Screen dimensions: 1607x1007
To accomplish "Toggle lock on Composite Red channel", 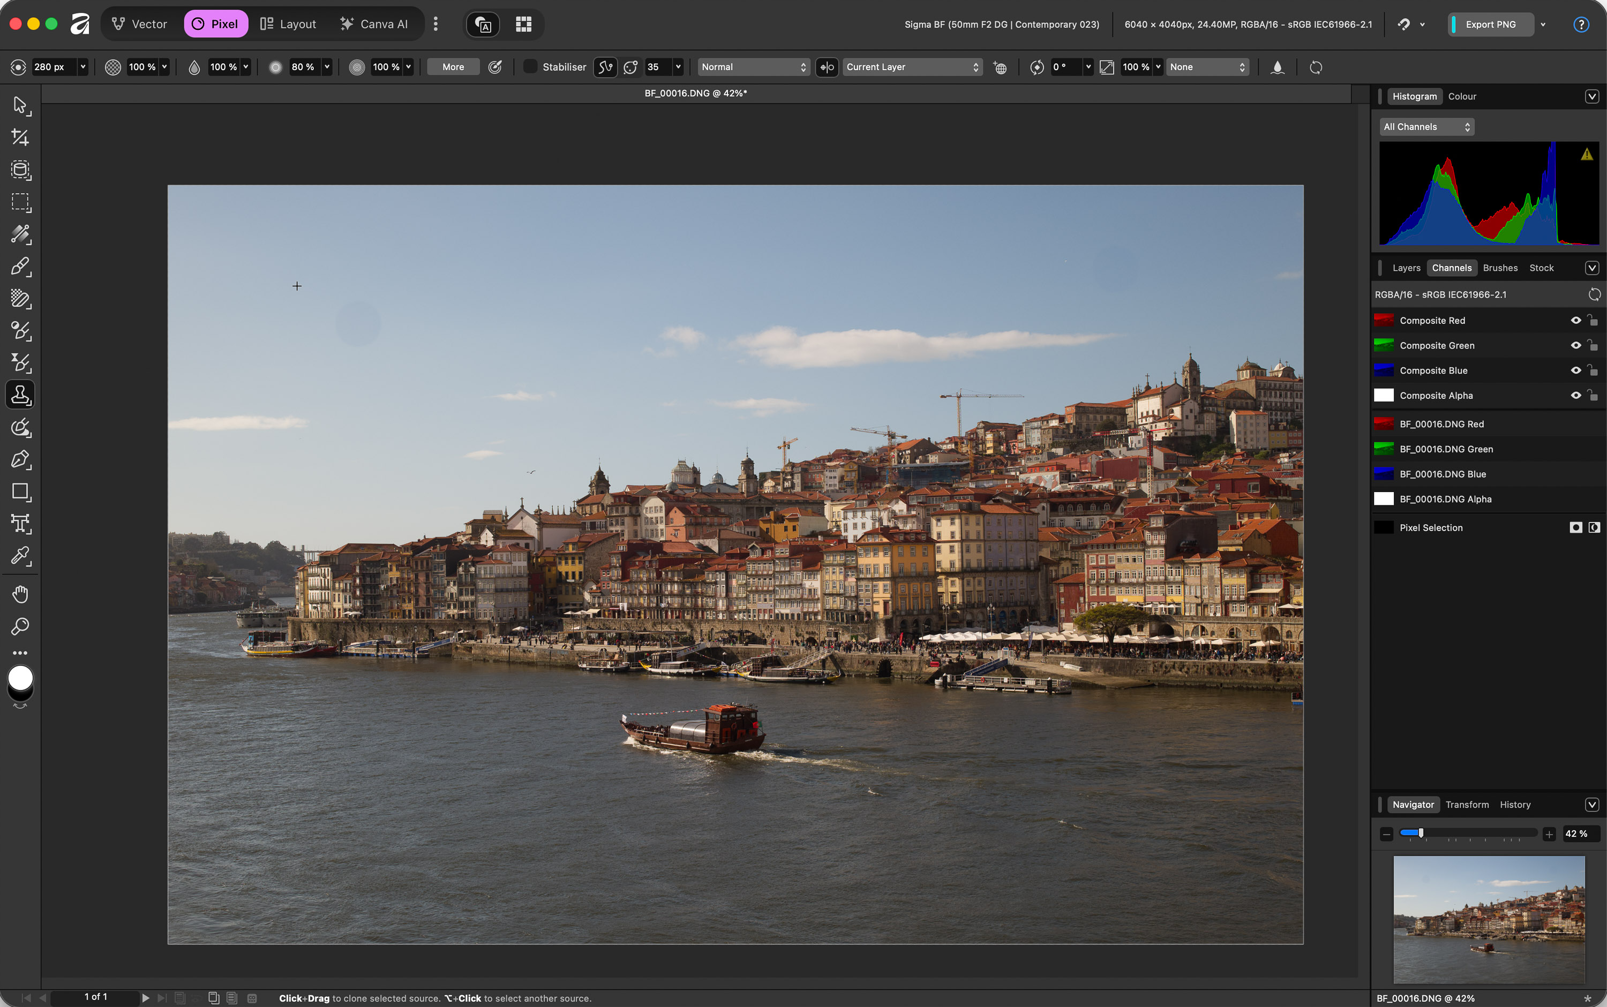I will [x=1593, y=320].
